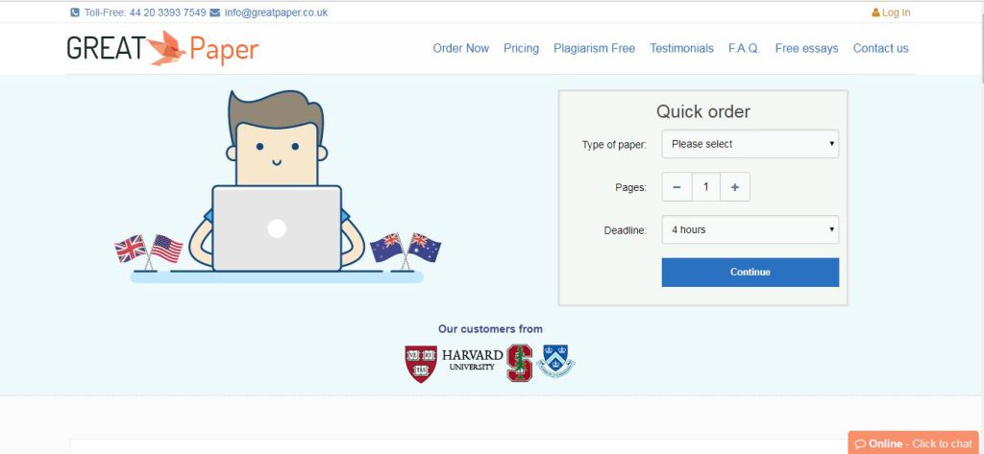Viewport: 984px width, 454px height.
Task: Go to the Testimonials page
Action: pyautogui.click(x=681, y=48)
